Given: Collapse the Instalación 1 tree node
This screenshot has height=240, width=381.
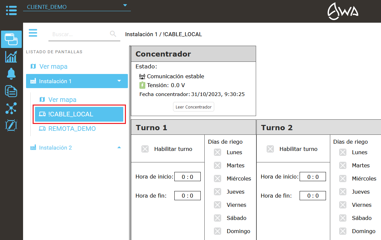Looking at the screenshot, I should click(x=119, y=81).
